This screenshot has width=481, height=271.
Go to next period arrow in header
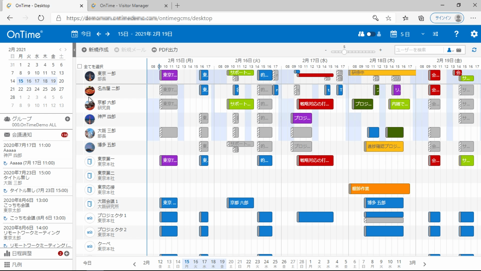click(107, 34)
